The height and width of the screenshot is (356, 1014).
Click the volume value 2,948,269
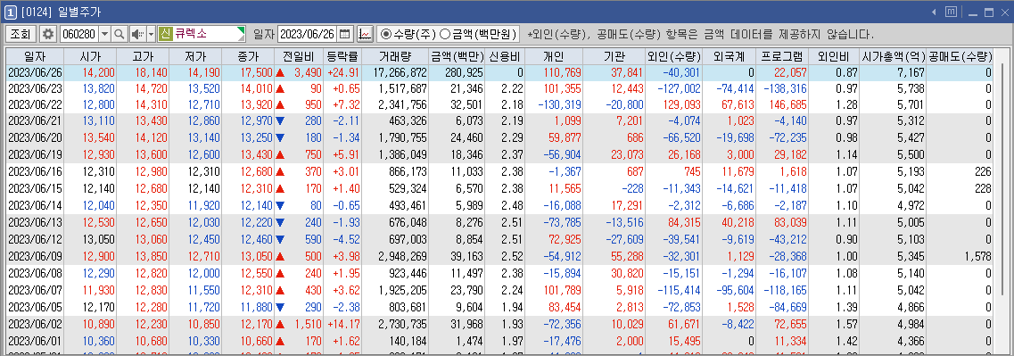click(402, 255)
